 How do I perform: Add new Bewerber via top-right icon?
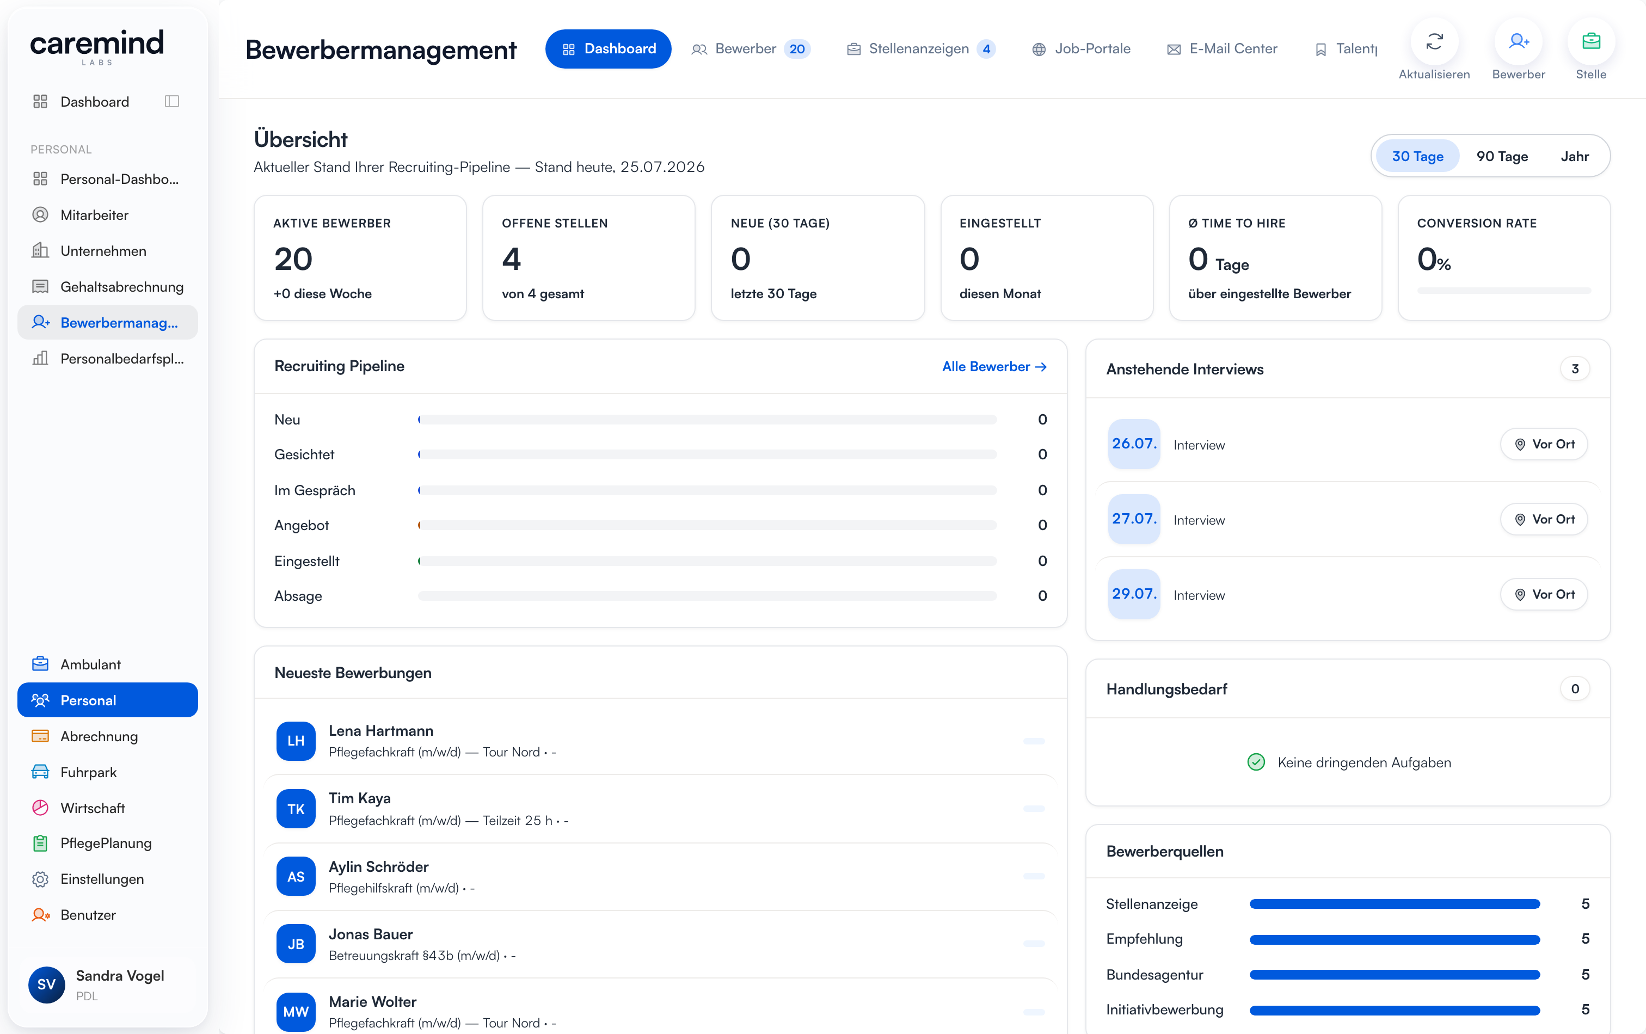click(x=1518, y=42)
